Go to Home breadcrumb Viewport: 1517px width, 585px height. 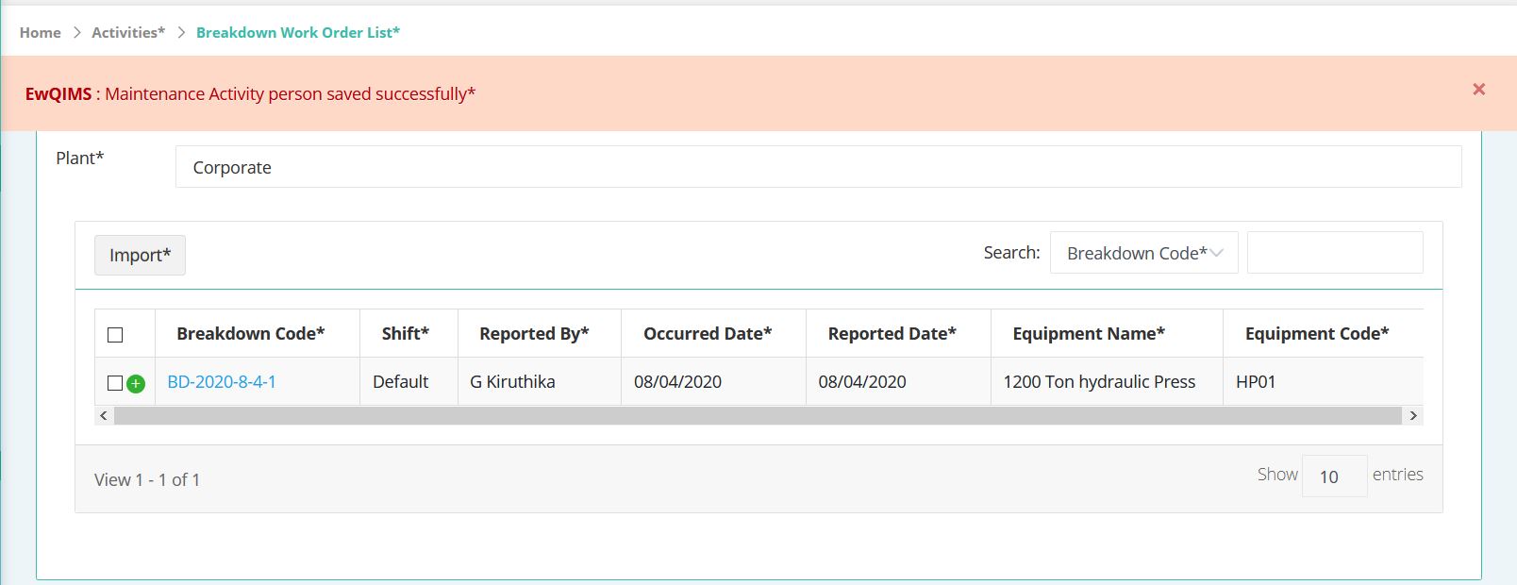click(x=41, y=33)
